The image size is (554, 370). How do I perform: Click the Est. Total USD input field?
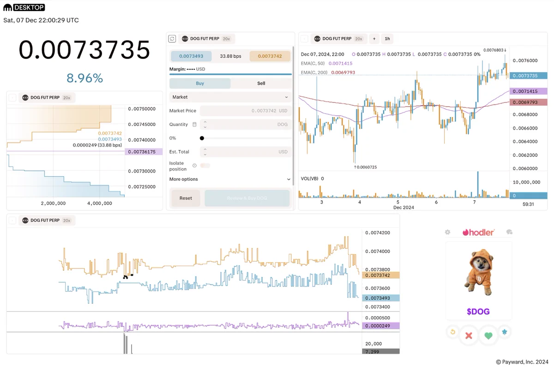click(246, 152)
